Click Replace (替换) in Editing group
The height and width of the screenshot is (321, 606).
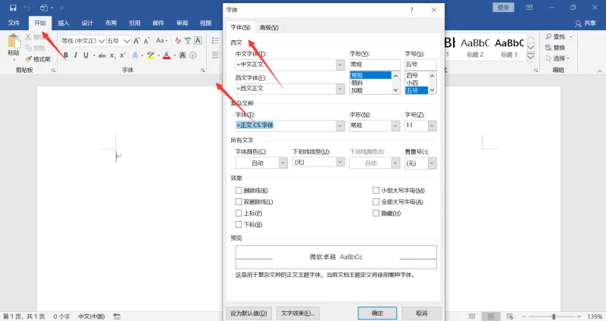(x=555, y=48)
